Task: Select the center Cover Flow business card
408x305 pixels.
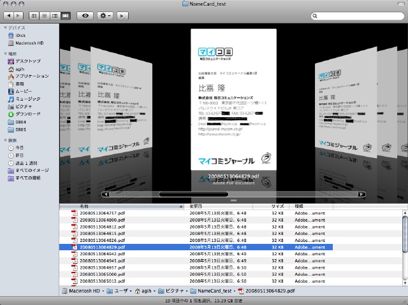Action: (233, 99)
